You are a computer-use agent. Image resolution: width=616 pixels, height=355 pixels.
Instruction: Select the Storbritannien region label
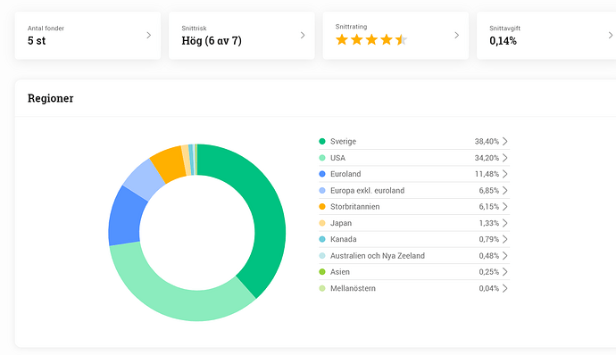[354, 207]
